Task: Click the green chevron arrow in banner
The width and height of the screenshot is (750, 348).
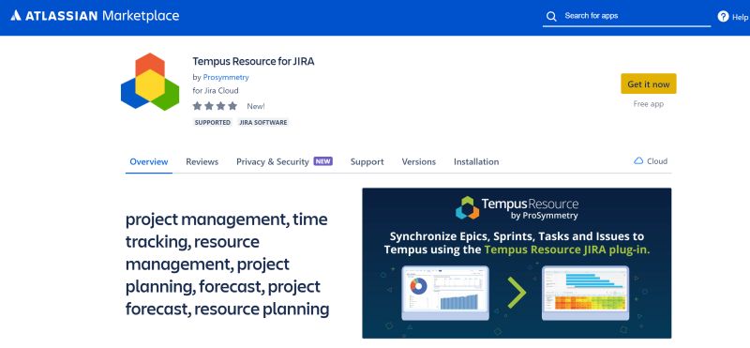Action: 517,292
